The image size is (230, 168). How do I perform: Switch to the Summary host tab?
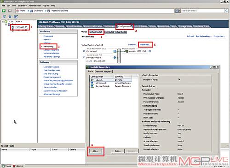60,26
